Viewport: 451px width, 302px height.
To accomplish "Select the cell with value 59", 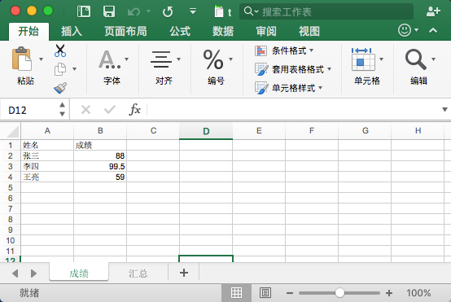I will tap(100, 177).
